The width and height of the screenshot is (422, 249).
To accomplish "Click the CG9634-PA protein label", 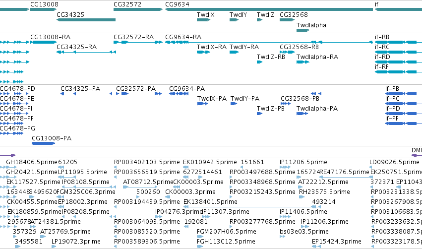I will pos(187,89).
